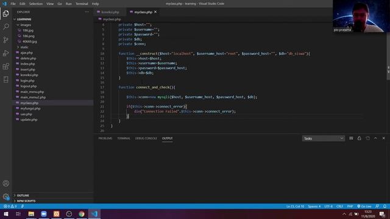The image size is (390, 219).
Task: Open index.php in the explorer
Action: (x=27, y=64)
